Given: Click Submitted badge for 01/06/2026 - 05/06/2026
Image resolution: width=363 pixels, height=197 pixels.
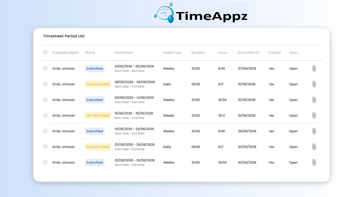Looking at the screenshot, I should pos(95,69).
